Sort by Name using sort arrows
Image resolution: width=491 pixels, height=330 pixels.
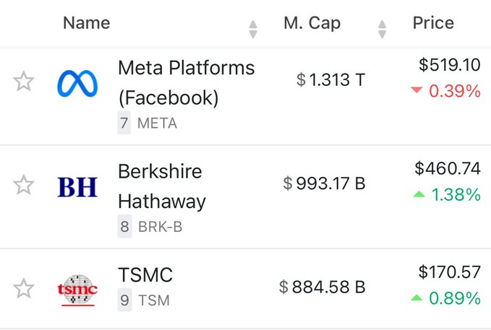253,29
